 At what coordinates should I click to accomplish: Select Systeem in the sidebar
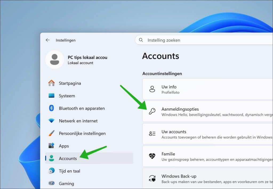click(x=89, y=96)
